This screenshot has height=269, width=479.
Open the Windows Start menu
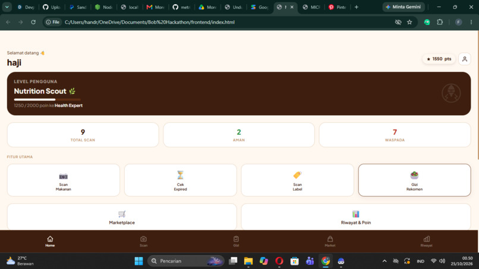pos(138,261)
